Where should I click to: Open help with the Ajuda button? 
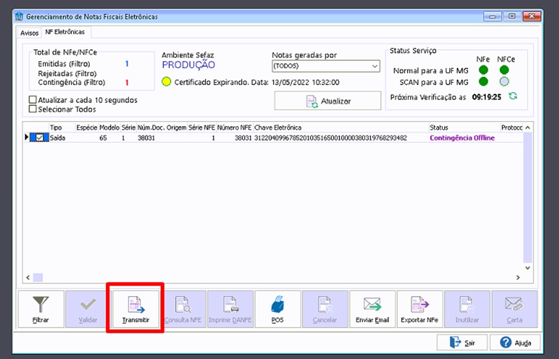pyautogui.click(x=515, y=343)
